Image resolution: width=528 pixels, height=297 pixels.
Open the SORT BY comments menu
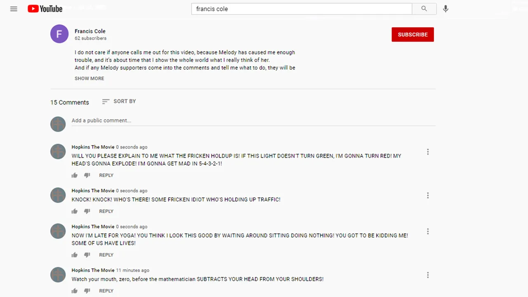pos(119,101)
